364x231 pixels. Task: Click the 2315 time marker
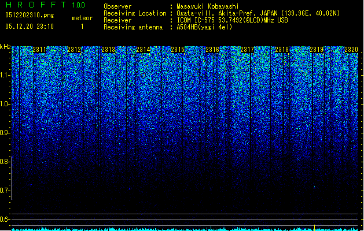178,50
